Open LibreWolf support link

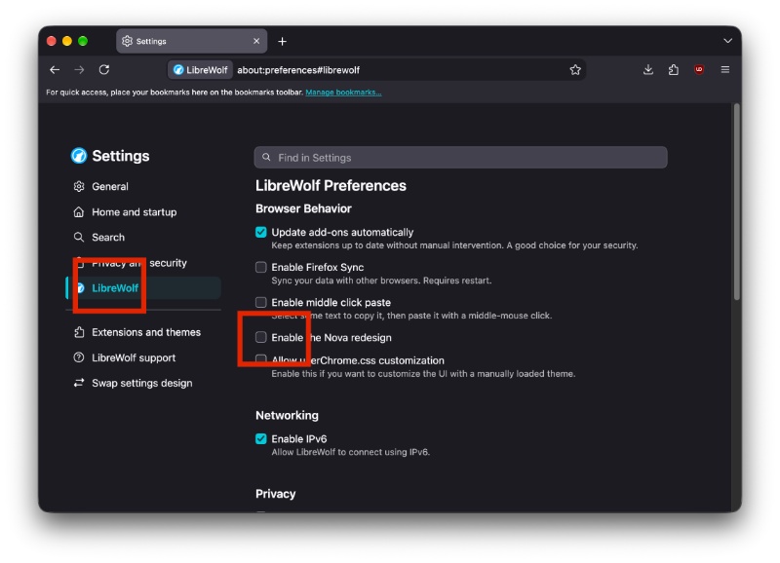point(143,357)
